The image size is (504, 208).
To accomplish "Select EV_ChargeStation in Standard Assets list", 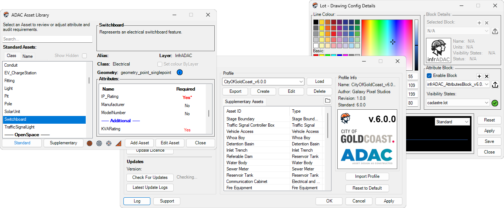I will coord(44,73).
